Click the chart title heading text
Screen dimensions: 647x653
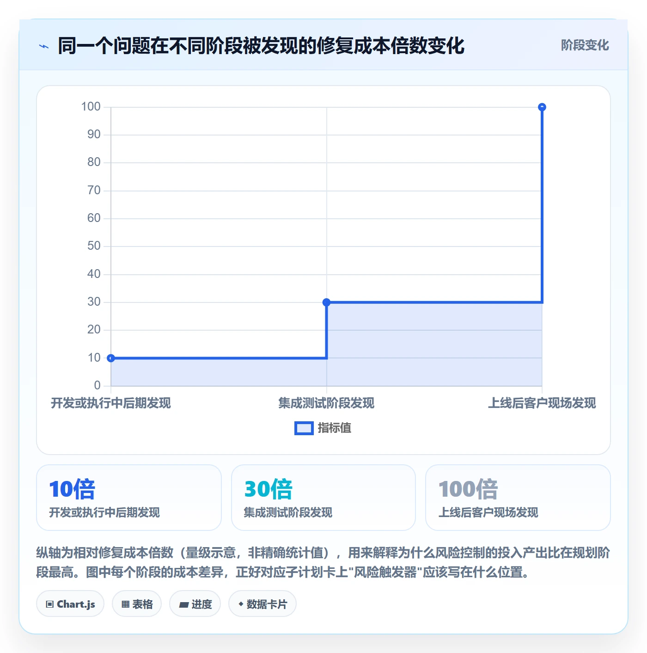click(261, 46)
